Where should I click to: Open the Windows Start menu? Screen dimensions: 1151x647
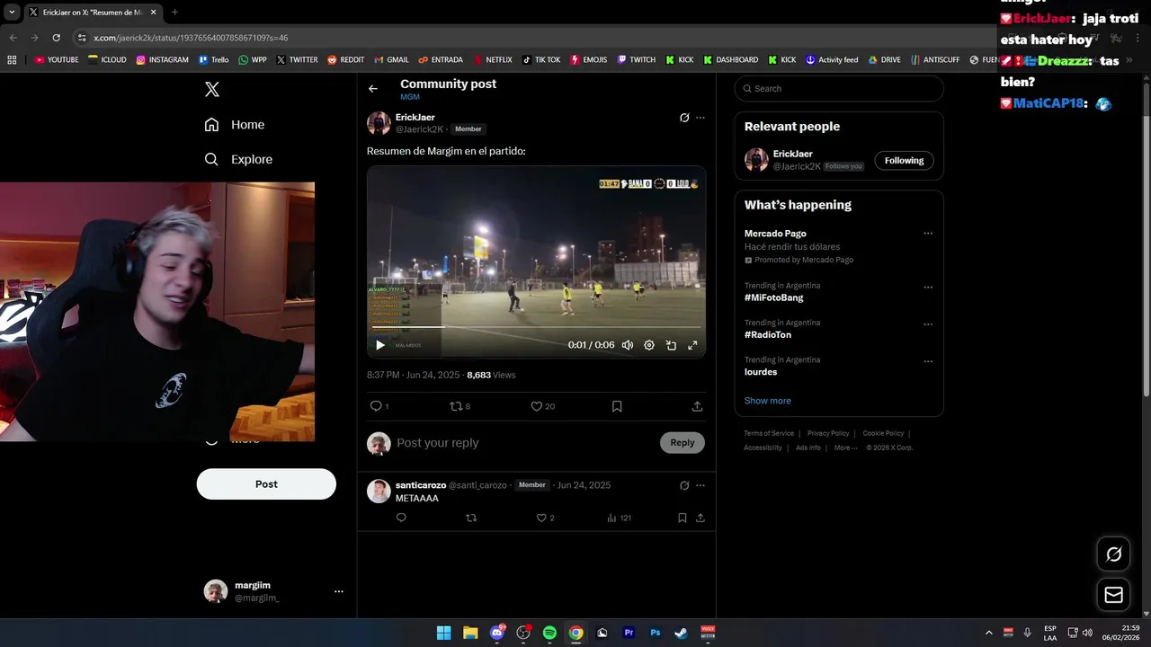click(x=444, y=633)
